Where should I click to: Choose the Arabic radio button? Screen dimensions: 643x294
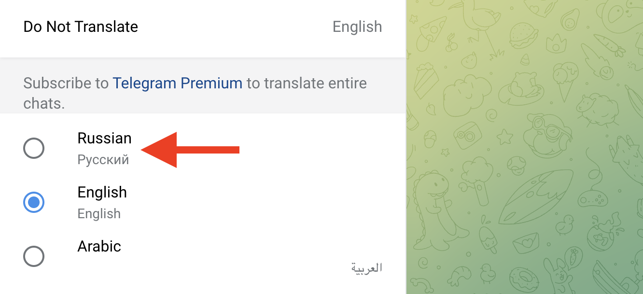[34, 256]
